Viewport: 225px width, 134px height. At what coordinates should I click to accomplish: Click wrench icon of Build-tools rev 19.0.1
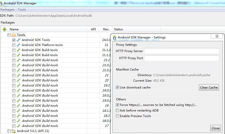(x=18, y=101)
